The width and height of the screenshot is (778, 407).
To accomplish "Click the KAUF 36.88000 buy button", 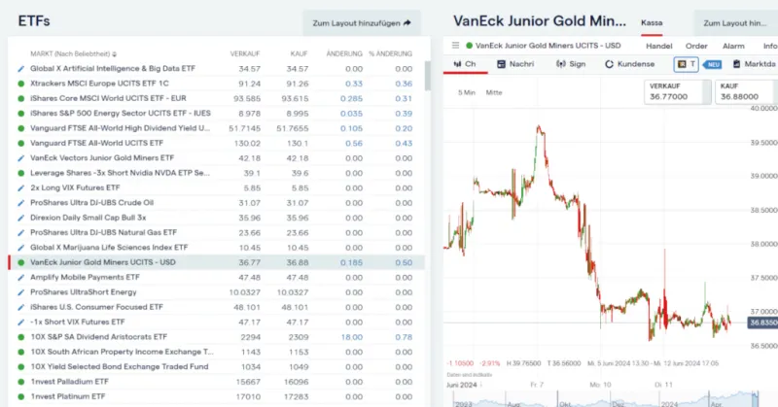I will 746,91.
